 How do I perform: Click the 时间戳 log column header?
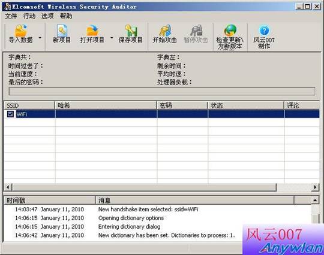pyautogui.click(x=50, y=200)
